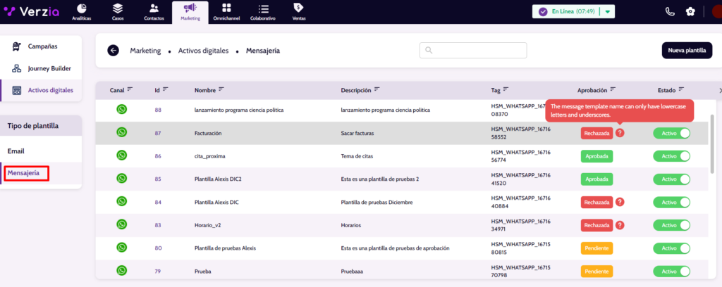
Task: Click the question mark icon for Horario_v2
Action: [x=620, y=225]
